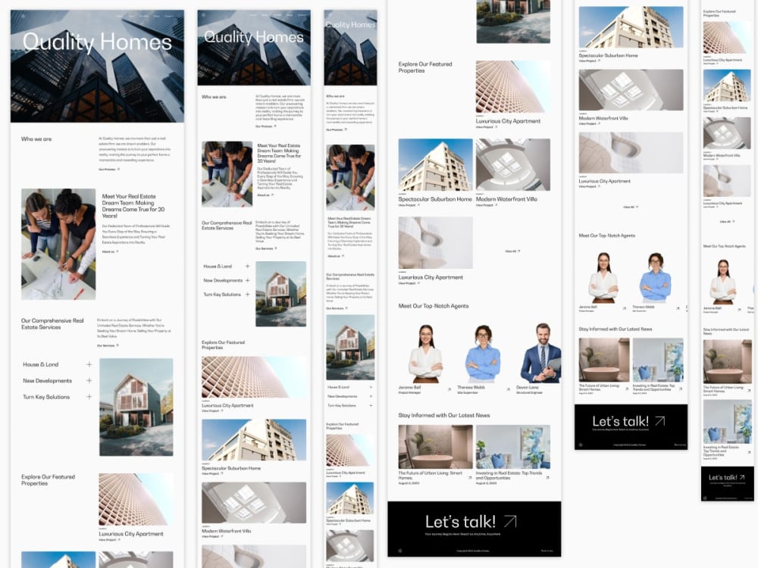The width and height of the screenshot is (758, 568).
Task: Click arrow beside The Future of Urban Living desktop news
Action: point(470,478)
